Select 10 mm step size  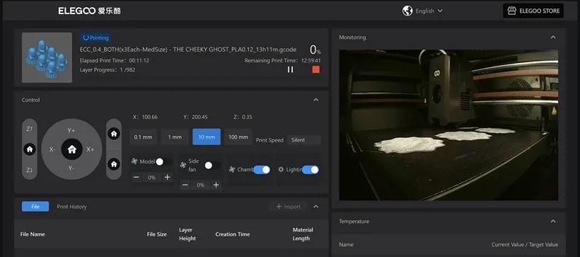[x=207, y=137]
